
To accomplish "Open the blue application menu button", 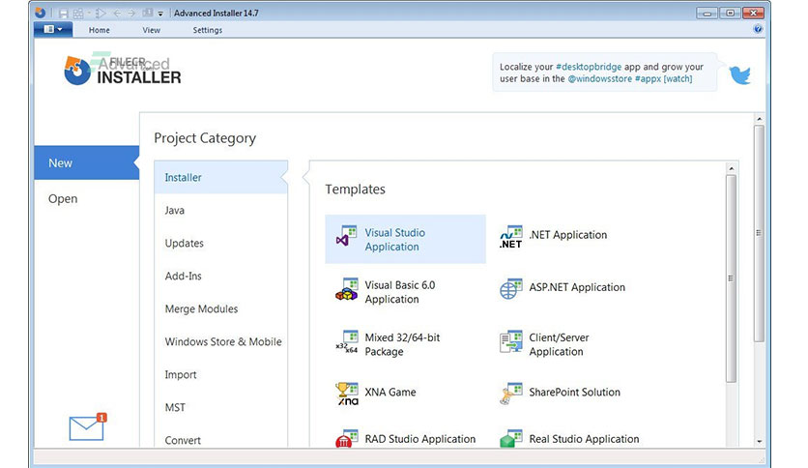I will 53,29.
